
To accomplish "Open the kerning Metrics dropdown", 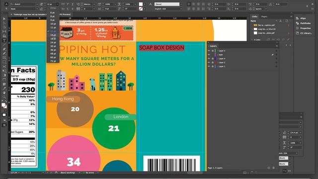I will [94, 4].
